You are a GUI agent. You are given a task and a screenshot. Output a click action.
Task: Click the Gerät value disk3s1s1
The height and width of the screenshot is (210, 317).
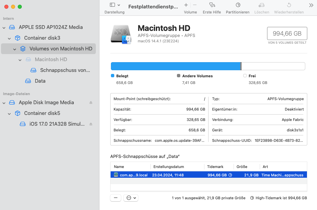point(295,130)
